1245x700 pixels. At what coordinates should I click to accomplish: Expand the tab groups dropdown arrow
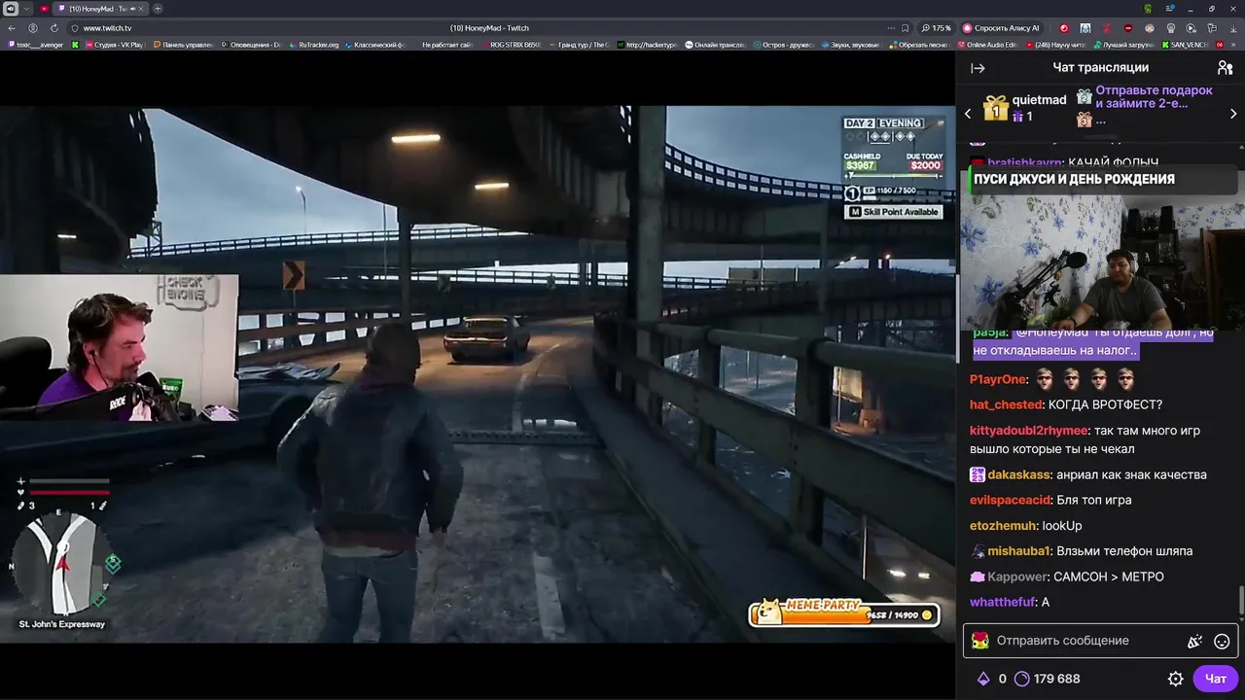[x=26, y=9]
